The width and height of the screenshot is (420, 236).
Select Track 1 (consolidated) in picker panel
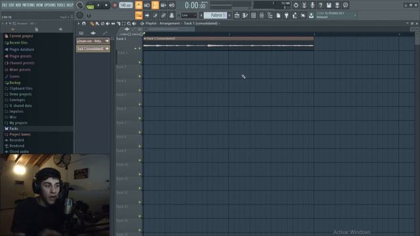(x=93, y=49)
